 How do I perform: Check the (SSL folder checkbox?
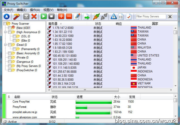[x=14, y=36]
